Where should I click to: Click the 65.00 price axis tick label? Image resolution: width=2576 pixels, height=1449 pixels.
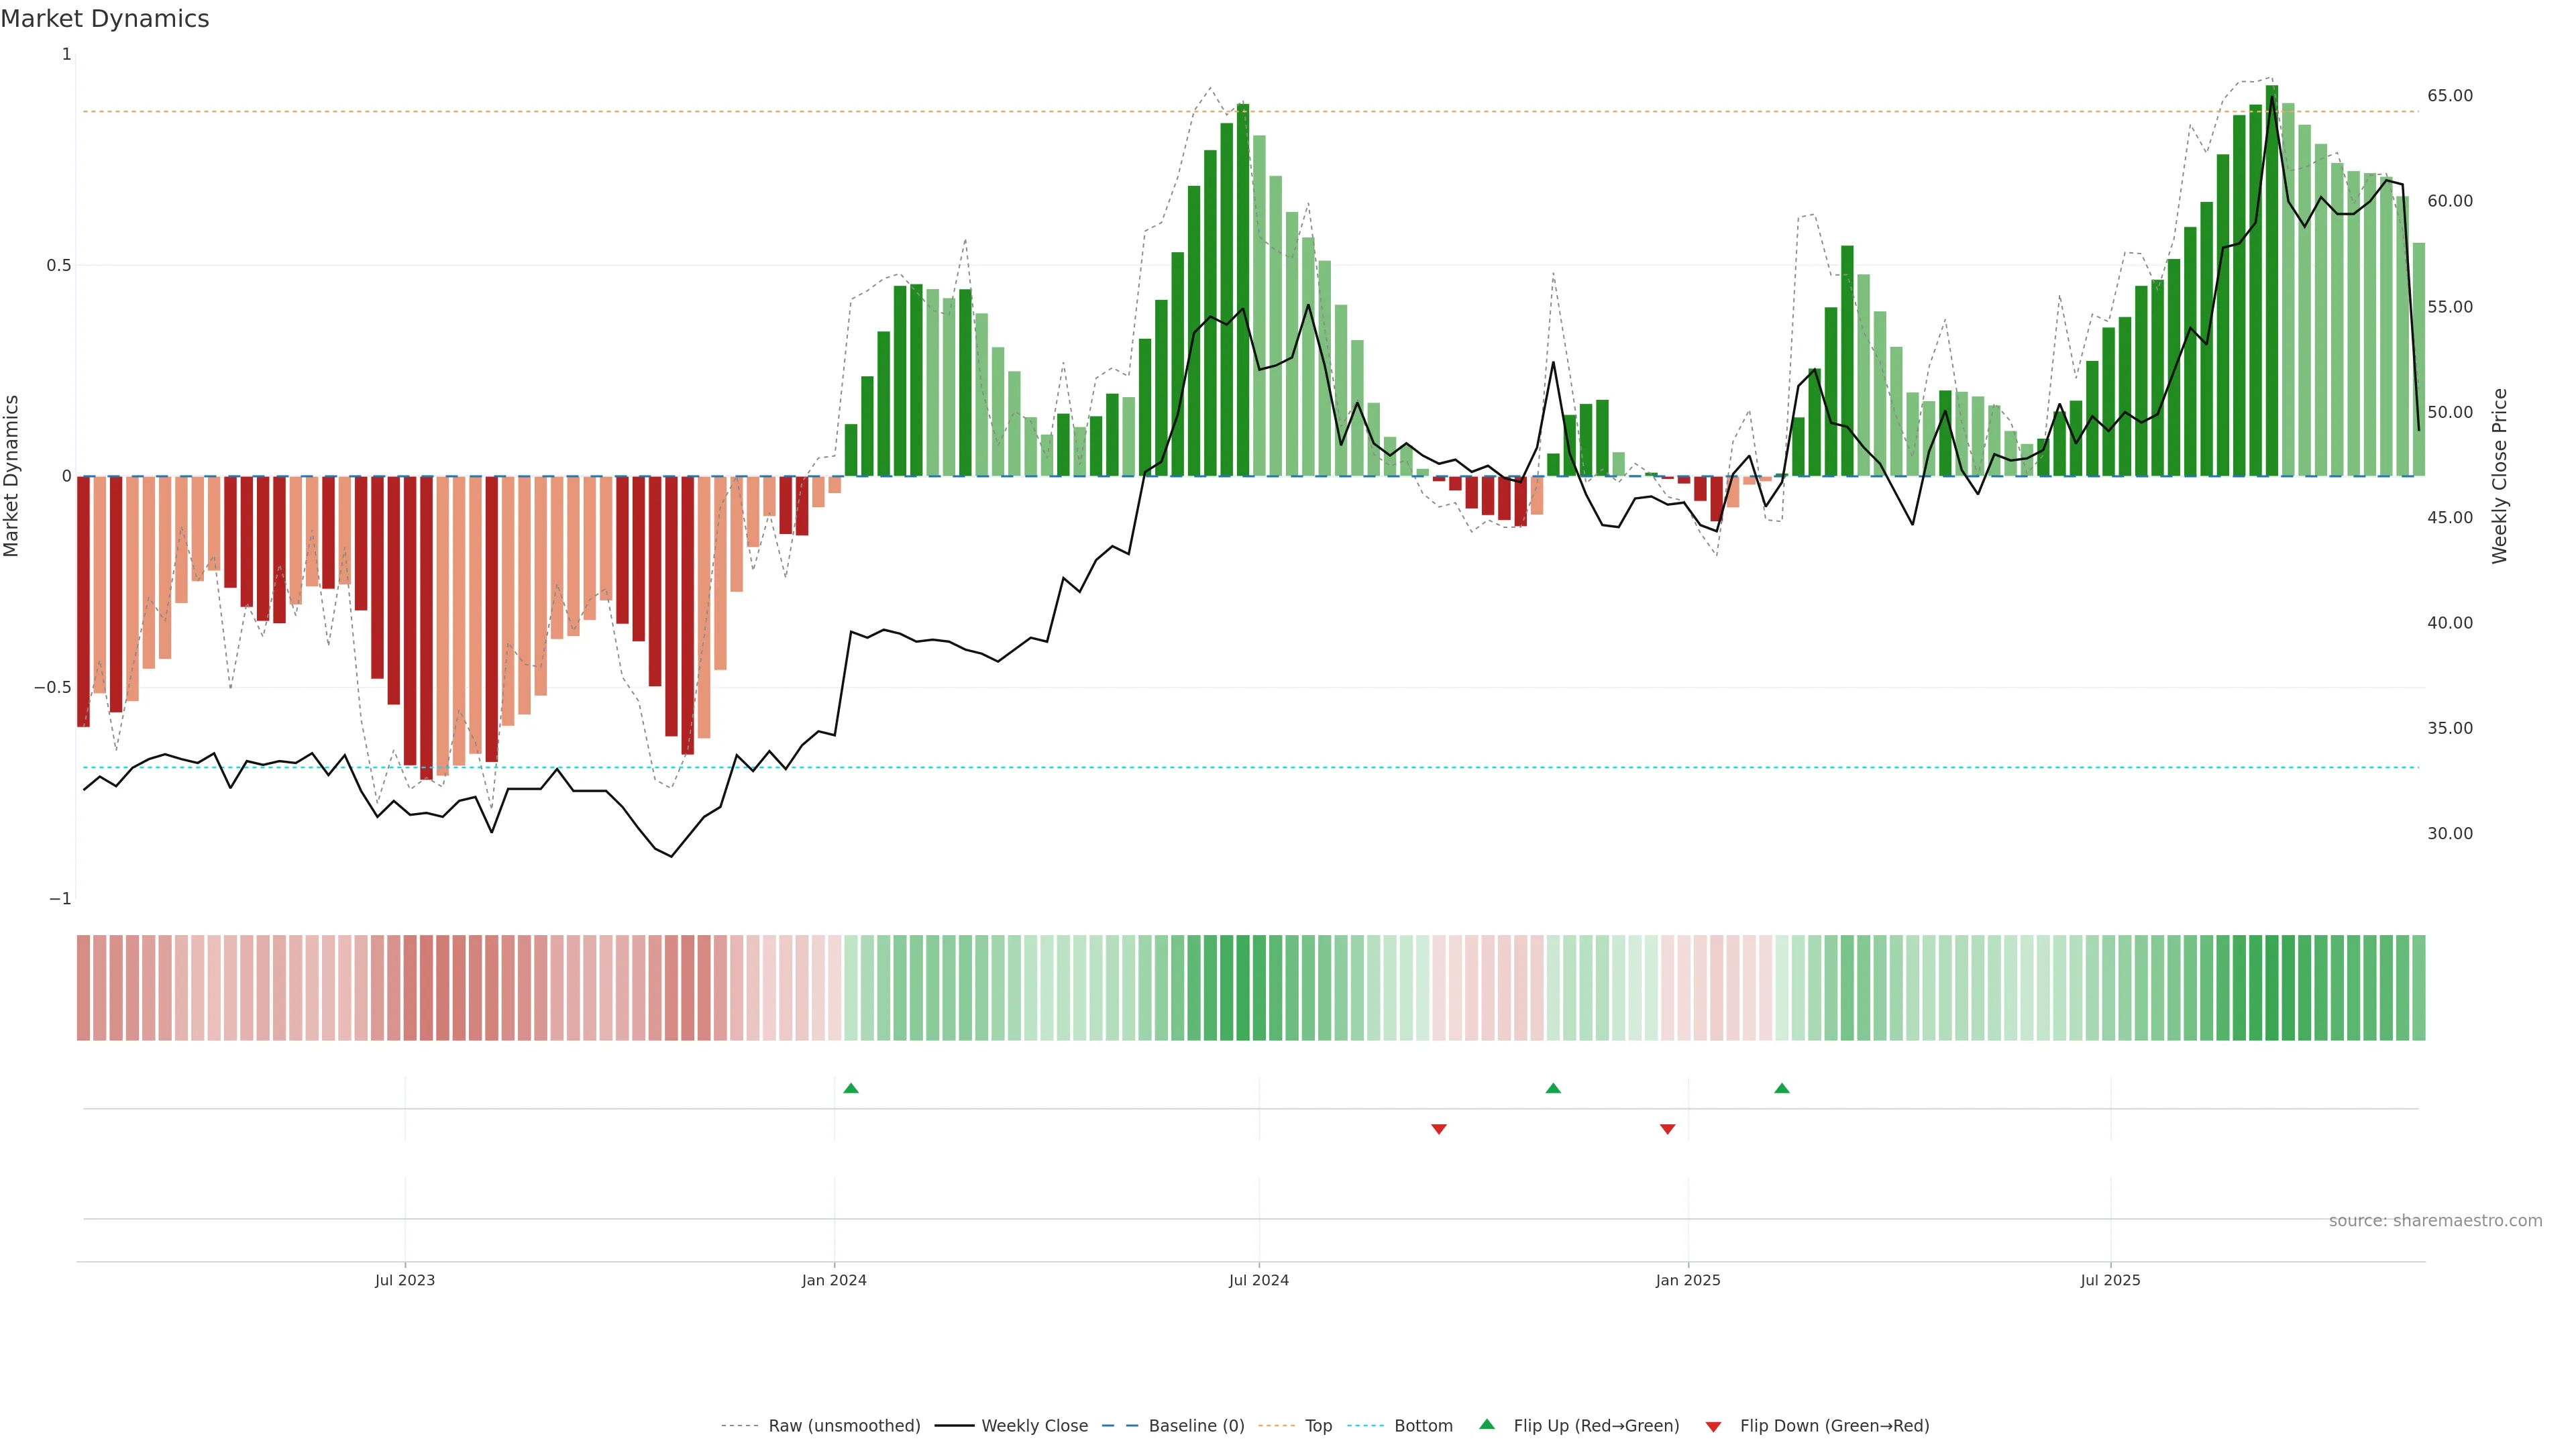2449,96
